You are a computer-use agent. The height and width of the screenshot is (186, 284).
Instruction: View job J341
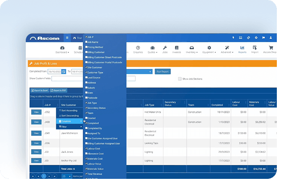pyautogui.click(x=36, y=133)
